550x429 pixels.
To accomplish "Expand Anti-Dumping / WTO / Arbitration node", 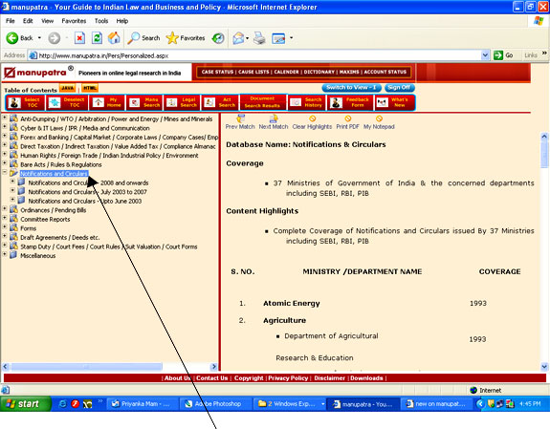I will pyautogui.click(x=5, y=118).
